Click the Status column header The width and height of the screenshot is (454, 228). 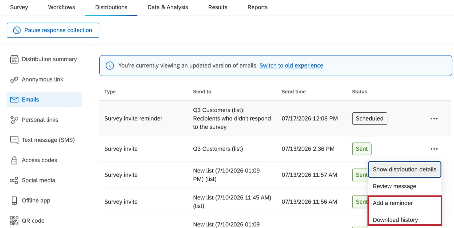pos(359,92)
